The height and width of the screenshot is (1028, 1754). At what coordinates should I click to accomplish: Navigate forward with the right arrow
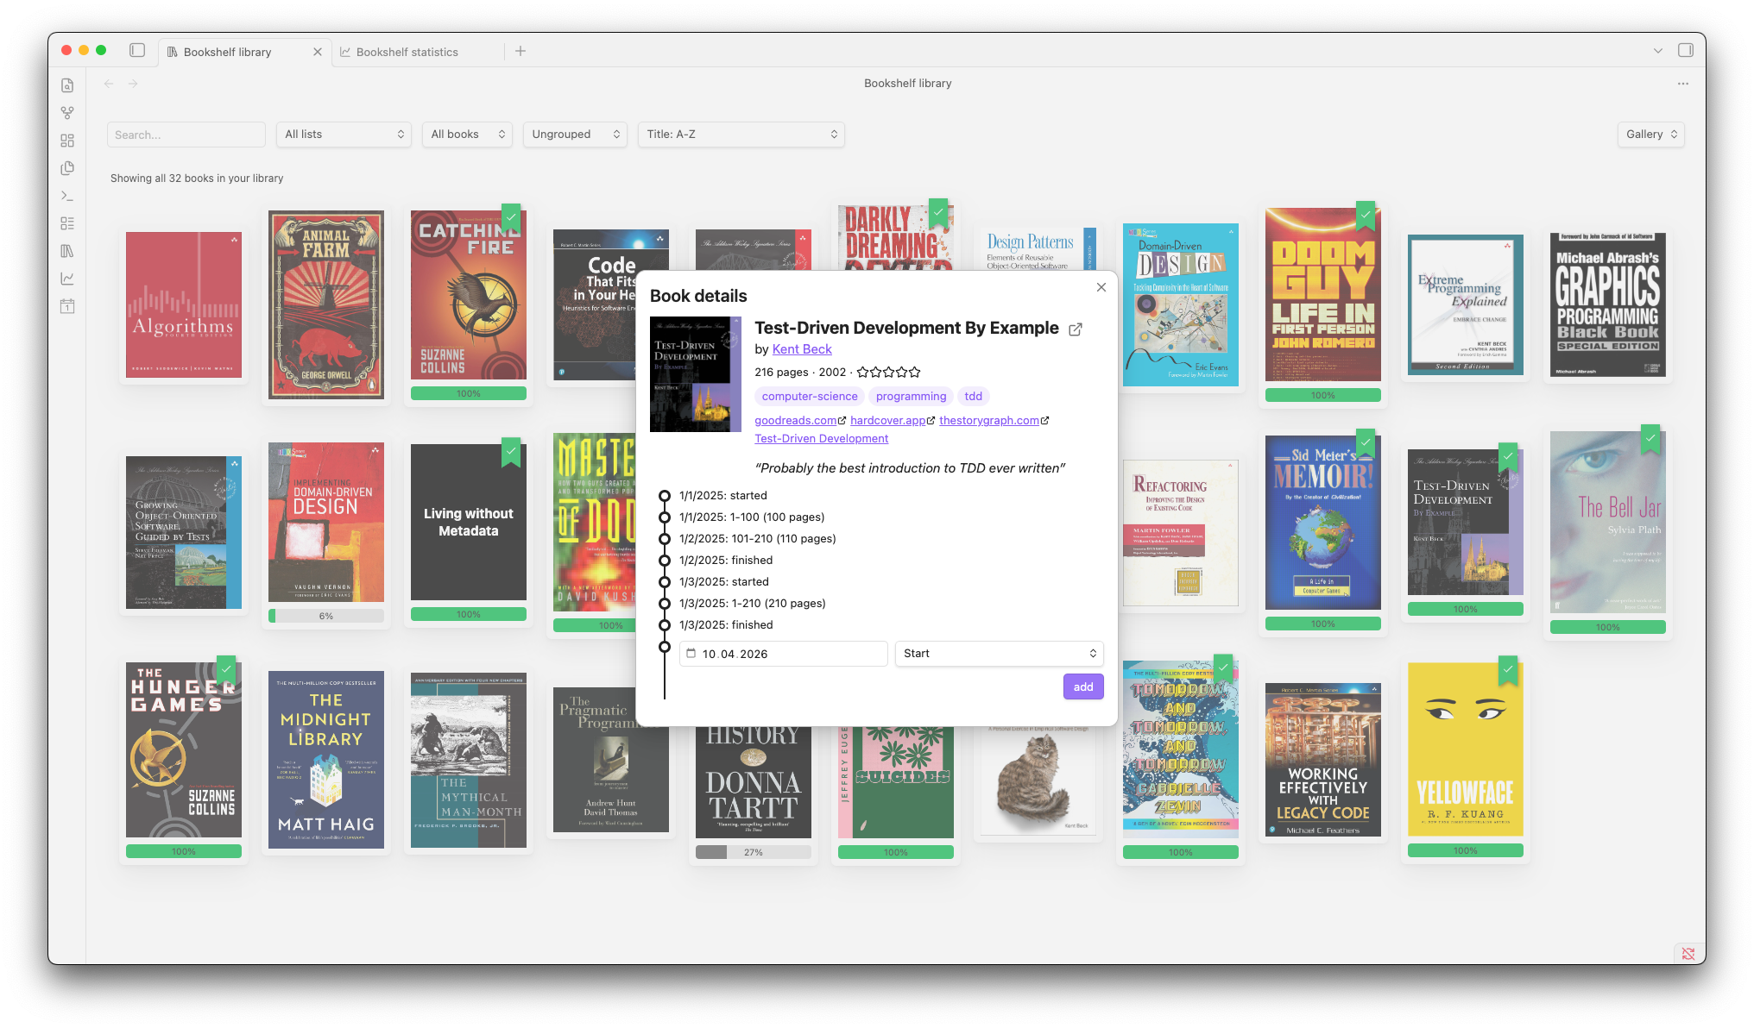[x=133, y=84]
